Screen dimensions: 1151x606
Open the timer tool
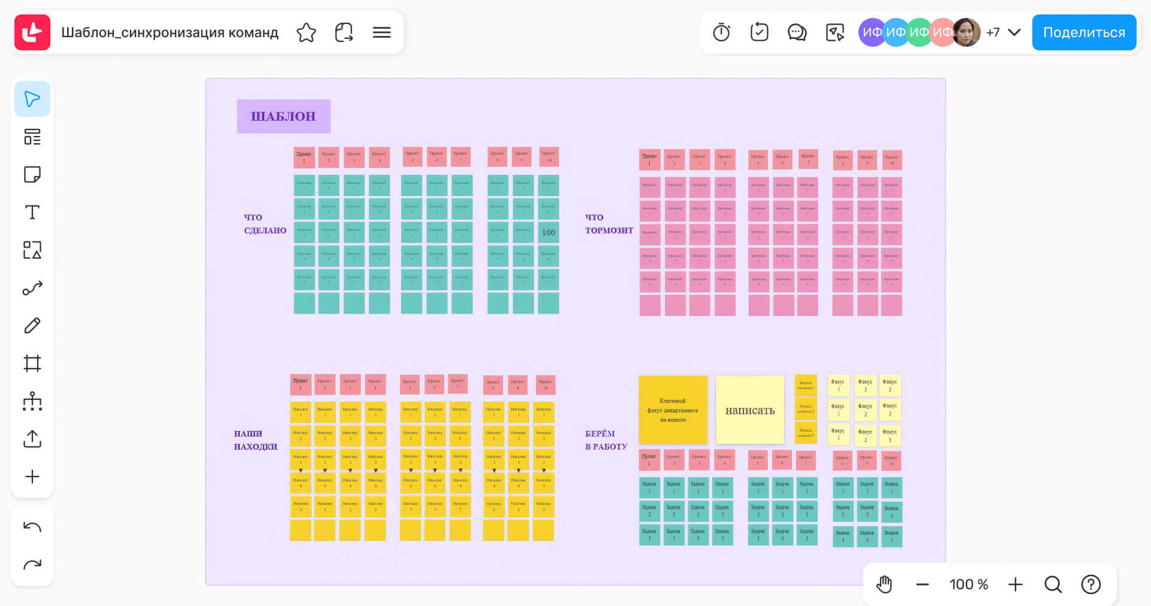[x=721, y=32]
